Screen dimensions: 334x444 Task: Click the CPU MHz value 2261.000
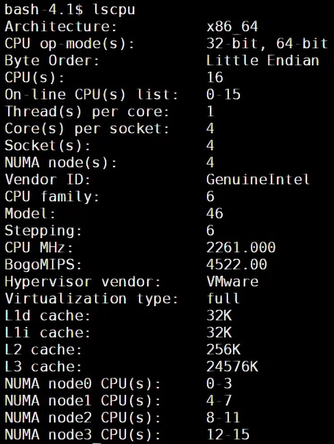(x=241, y=247)
